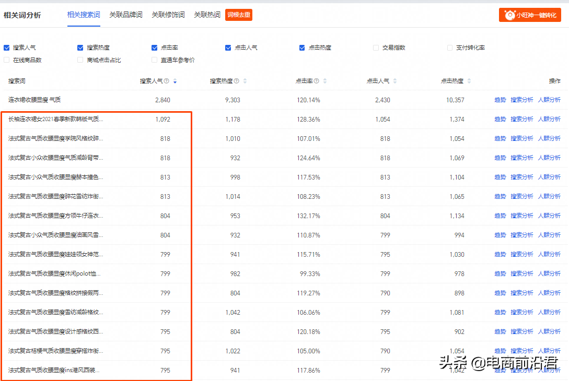
Task: Enable the 支付转化率 metric checkbox
Action: pos(450,47)
